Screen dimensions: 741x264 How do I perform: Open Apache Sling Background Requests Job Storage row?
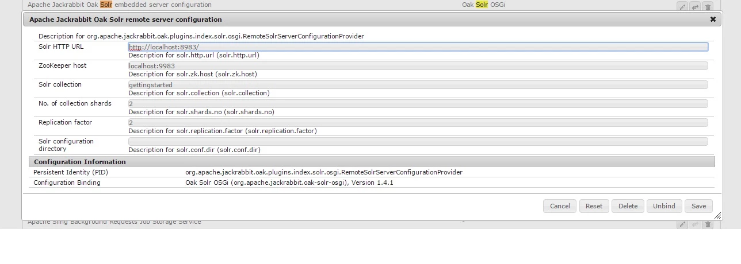pyautogui.click(x=114, y=222)
